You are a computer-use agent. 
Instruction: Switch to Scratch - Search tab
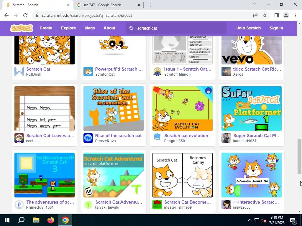38,5
